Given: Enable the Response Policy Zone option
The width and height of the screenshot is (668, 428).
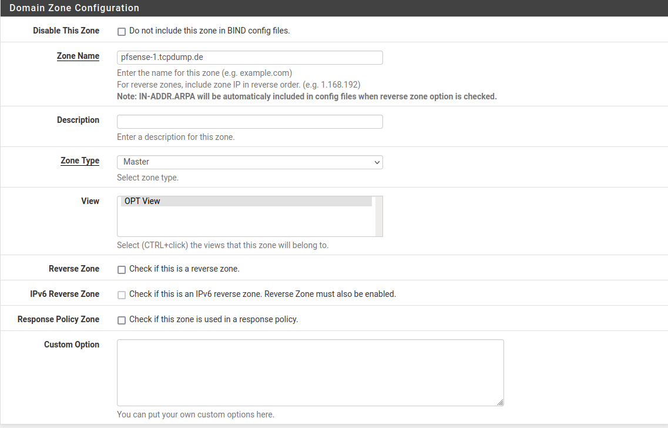Looking at the screenshot, I should coord(122,320).
